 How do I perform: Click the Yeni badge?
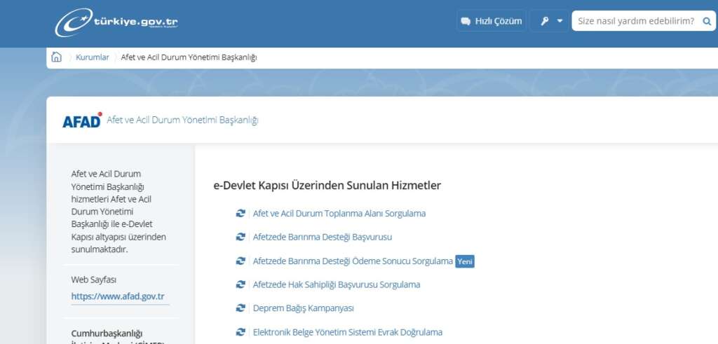coord(465,261)
